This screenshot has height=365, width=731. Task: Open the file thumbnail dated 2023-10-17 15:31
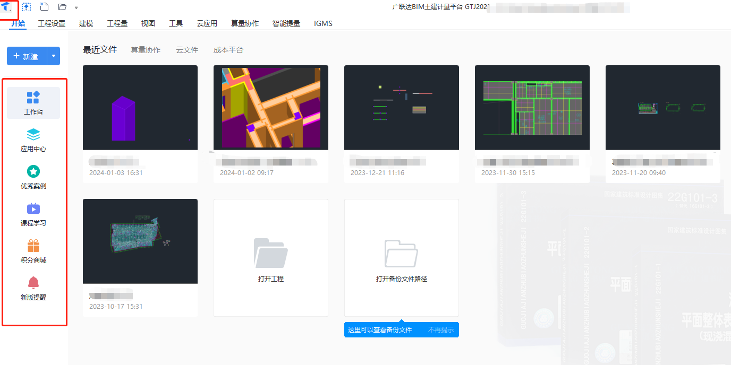(x=140, y=241)
